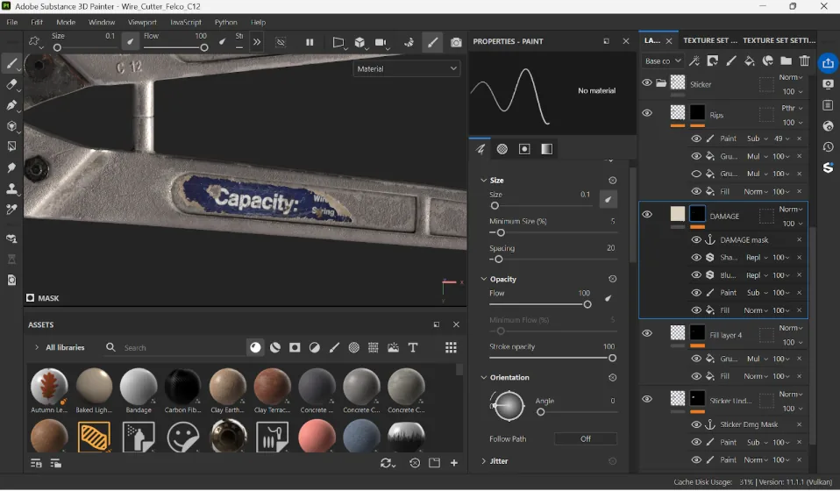Filter assets by Brushes icon
The width and height of the screenshot is (840, 491).
[334, 347]
